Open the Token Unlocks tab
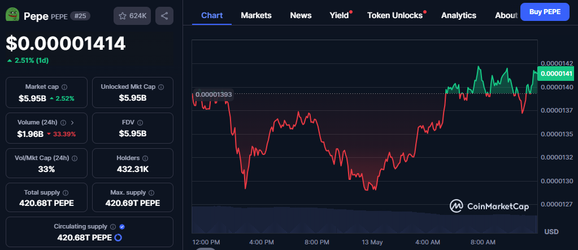 point(395,15)
